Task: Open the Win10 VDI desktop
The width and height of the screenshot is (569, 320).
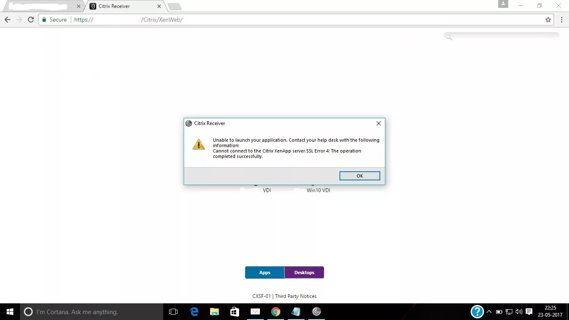Action: click(318, 190)
